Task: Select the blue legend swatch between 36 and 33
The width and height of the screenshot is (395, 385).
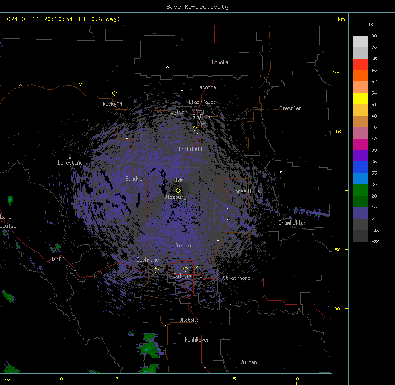Action: (360, 167)
